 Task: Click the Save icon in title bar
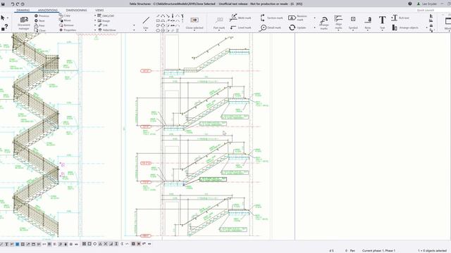coord(3,4)
